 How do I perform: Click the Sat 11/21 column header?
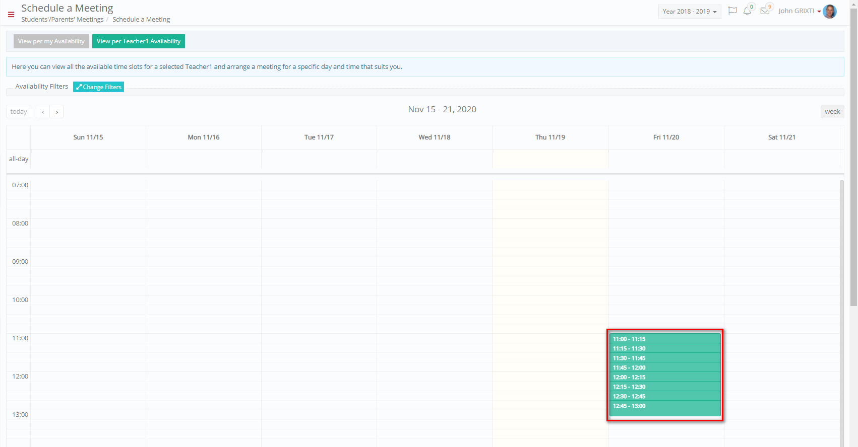pos(782,137)
